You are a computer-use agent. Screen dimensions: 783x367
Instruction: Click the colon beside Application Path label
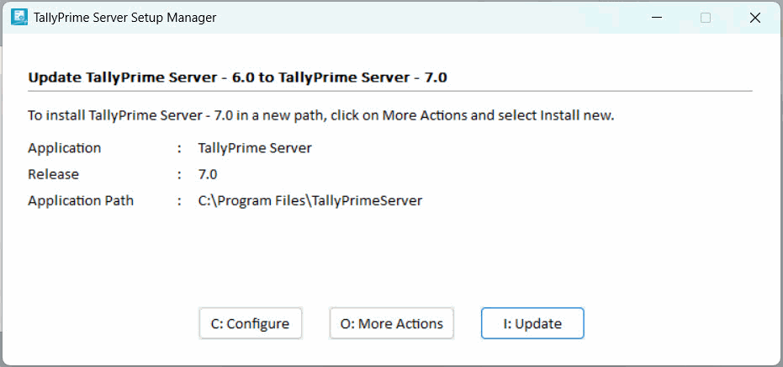pos(179,201)
